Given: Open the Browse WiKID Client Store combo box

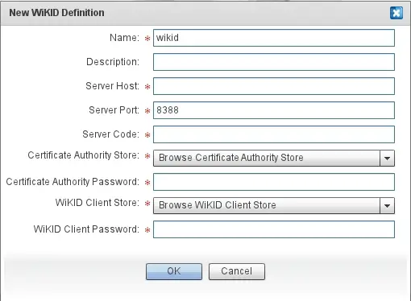Looking at the screenshot, I should coord(274,205).
